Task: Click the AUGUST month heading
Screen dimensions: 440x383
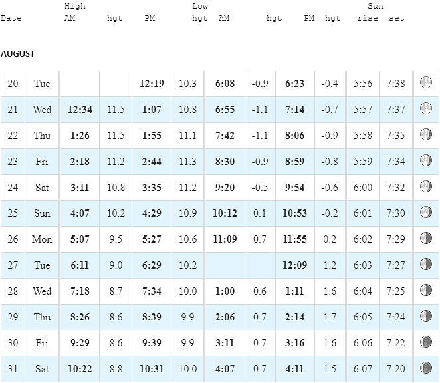Action: click(18, 54)
